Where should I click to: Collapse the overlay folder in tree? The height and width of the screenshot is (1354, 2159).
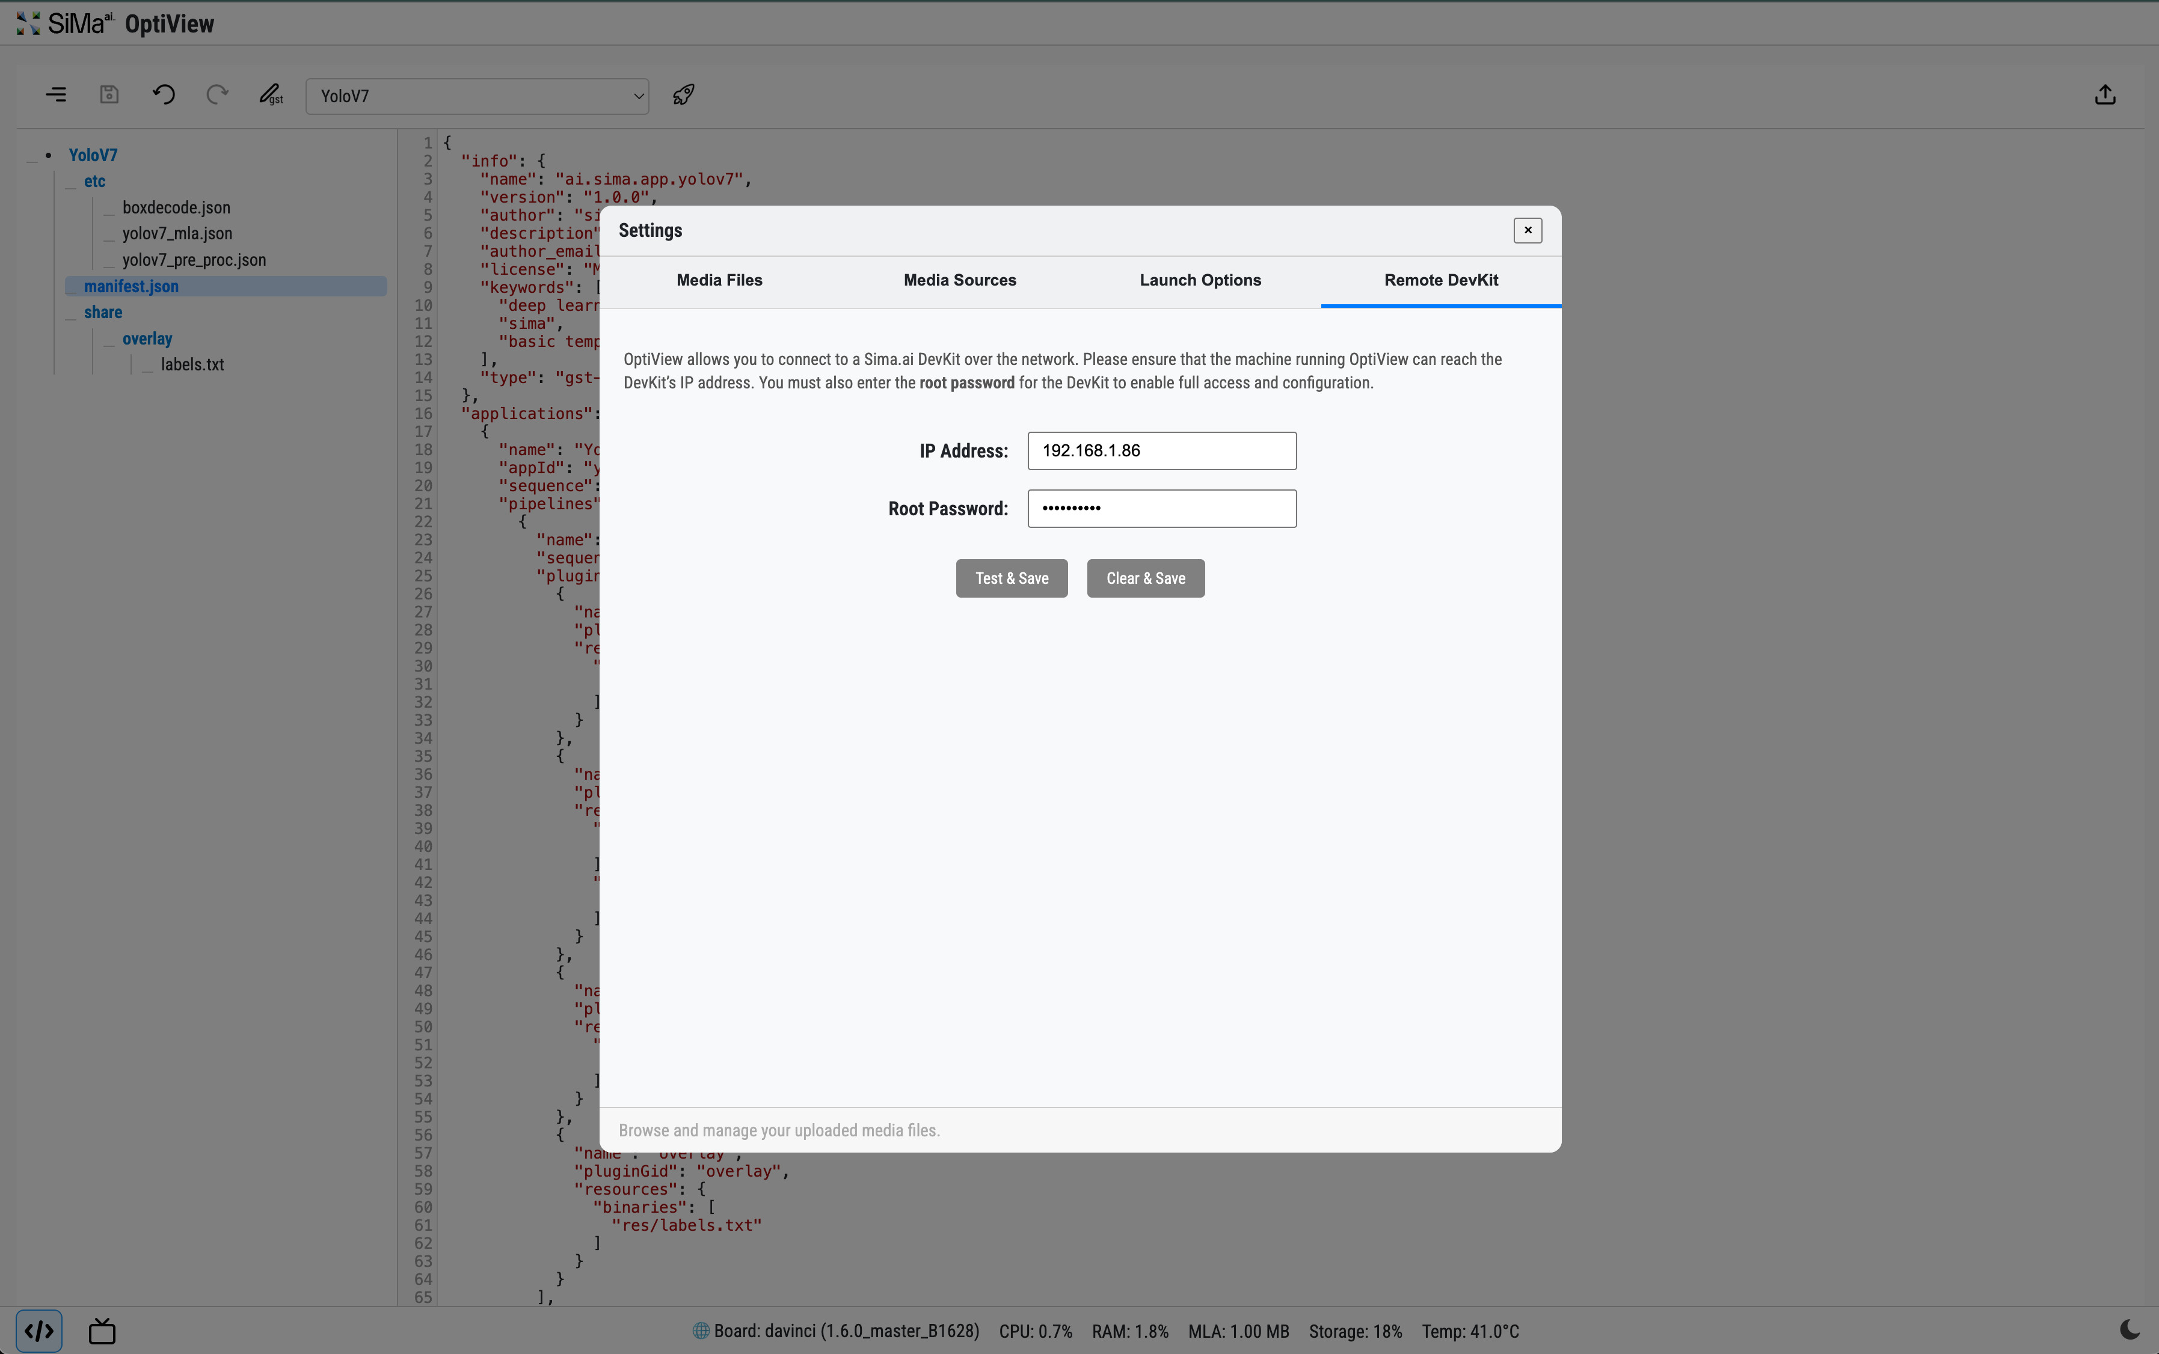point(147,338)
